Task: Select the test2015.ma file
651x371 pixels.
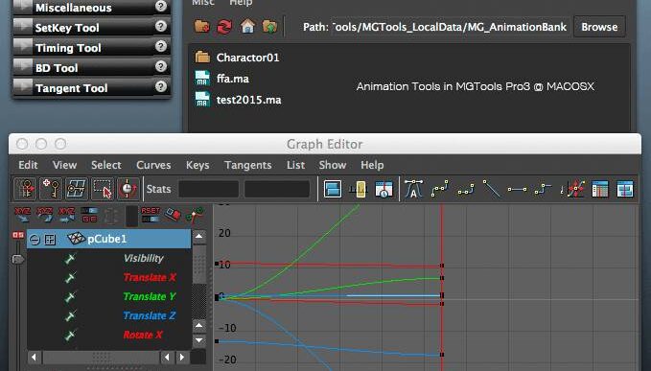Action: [238, 100]
